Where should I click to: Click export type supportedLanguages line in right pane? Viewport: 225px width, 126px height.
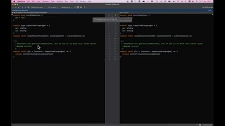[x=139, y=26]
